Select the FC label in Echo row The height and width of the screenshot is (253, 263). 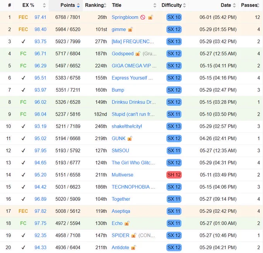click(23, 223)
